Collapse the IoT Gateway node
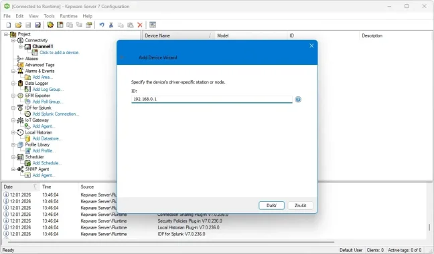The image size is (434, 254). 13,120
